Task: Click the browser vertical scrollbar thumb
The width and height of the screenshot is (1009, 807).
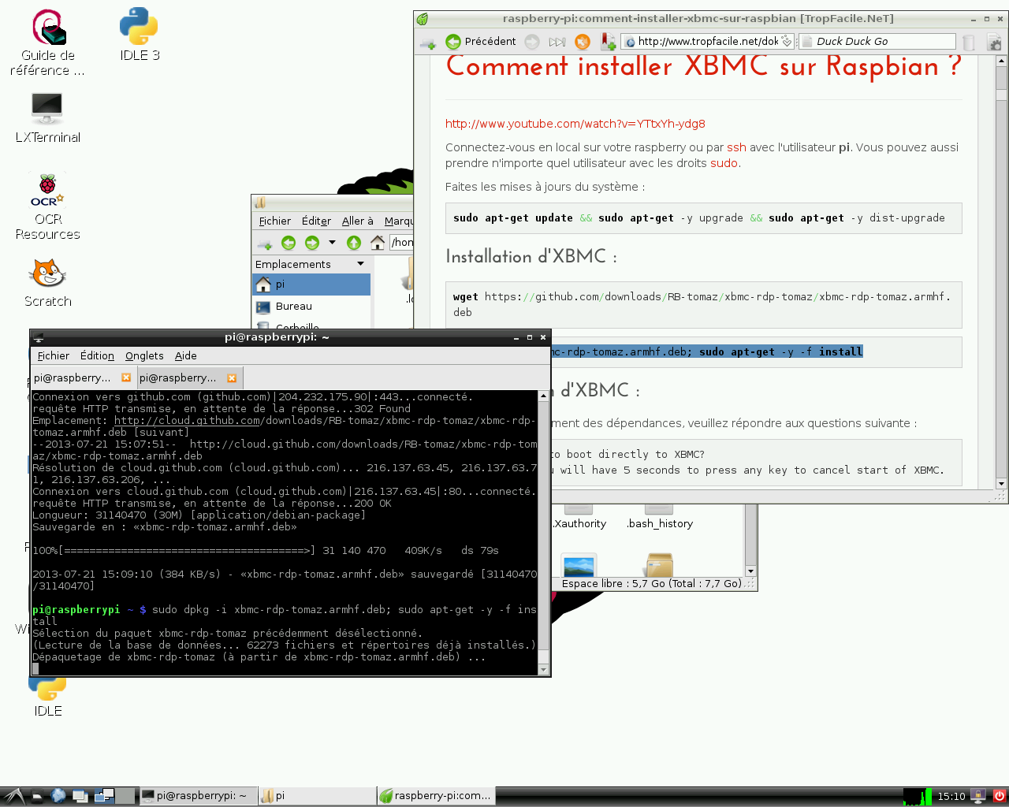Action: 1001,95
